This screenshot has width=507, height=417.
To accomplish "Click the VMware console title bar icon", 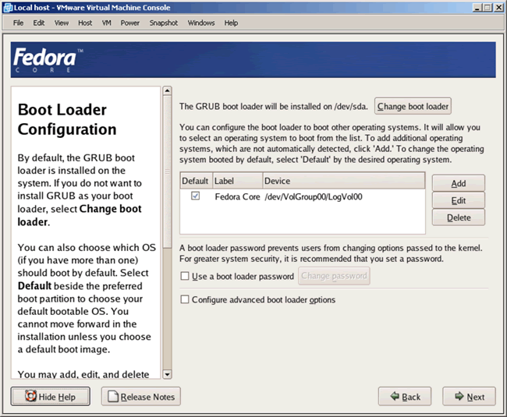I will tap(7, 7).
